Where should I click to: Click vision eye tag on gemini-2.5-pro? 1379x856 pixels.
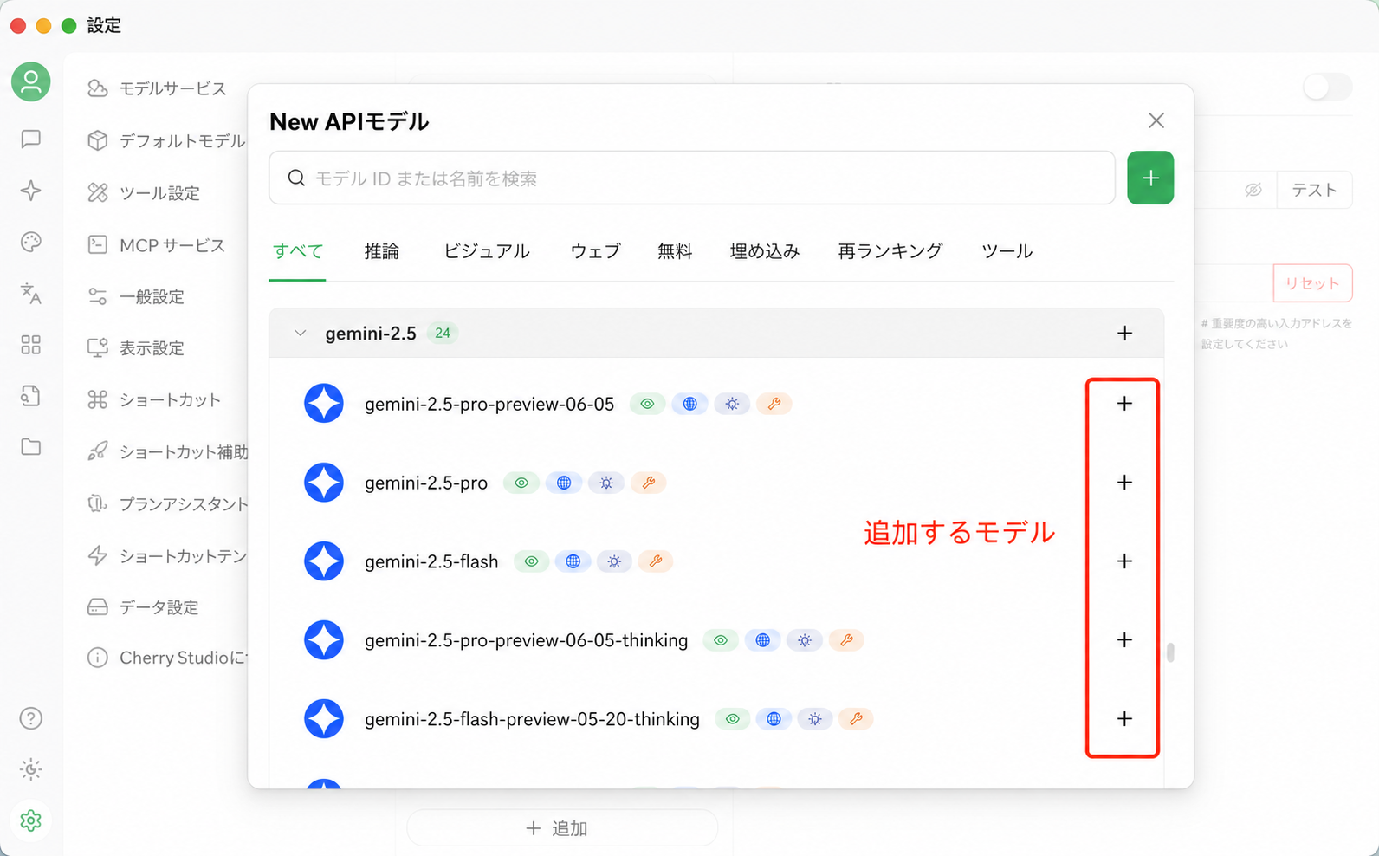coord(521,483)
